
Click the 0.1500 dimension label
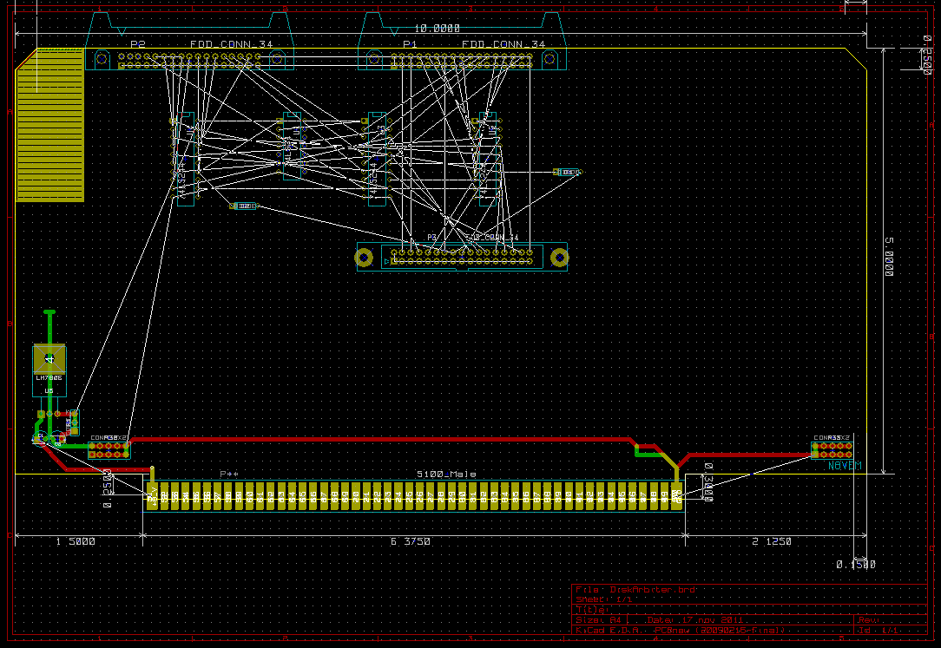click(x=856, y=565)
